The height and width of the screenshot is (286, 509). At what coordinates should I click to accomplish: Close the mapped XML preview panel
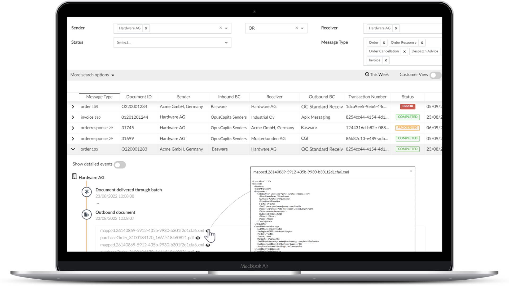411,171
